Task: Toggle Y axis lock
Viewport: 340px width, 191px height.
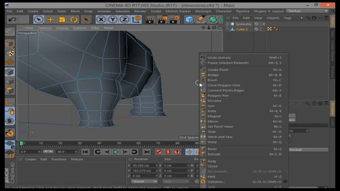Action: coord(113,20)
